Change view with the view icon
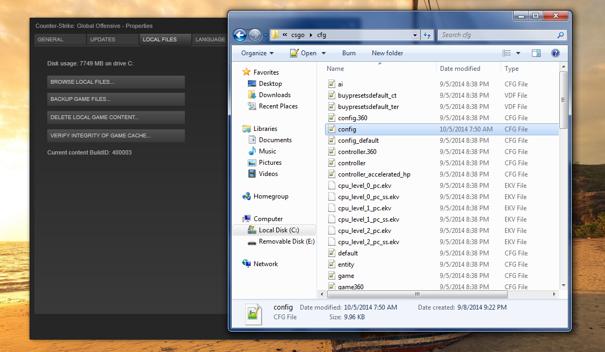The width and height of the screenshot is (605, 352). (x=507, y=53)
